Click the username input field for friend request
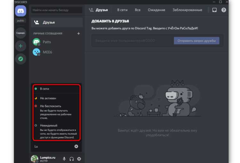 (132, 41)
